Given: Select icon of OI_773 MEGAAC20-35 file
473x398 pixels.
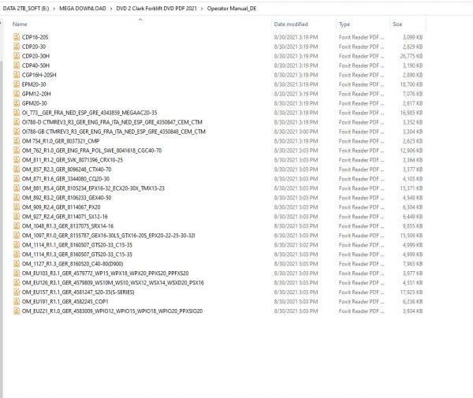Looking at the screenshot, I should (x=17, y=113).
